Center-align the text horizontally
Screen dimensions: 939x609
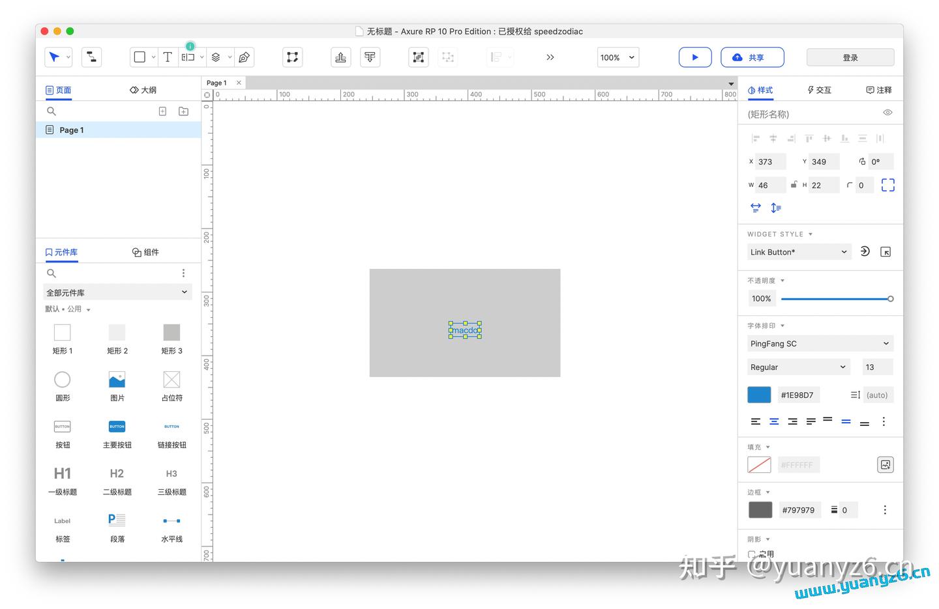(774, 421)
